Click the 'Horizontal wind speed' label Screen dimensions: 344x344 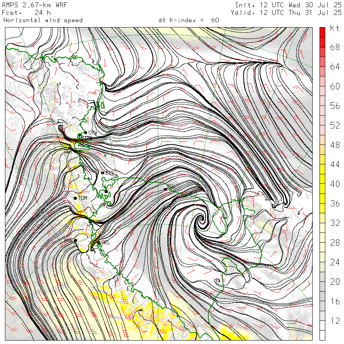[x=43, y=20]
